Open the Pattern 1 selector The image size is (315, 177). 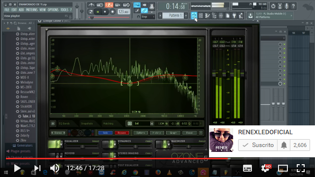coord(173,15)
